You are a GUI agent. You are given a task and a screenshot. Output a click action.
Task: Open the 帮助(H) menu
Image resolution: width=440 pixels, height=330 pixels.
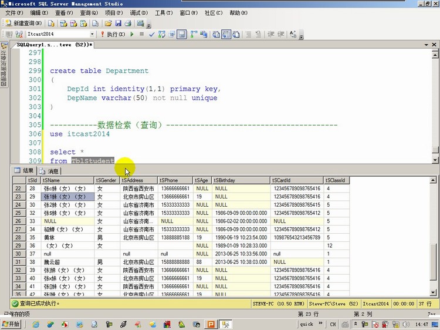239,13
